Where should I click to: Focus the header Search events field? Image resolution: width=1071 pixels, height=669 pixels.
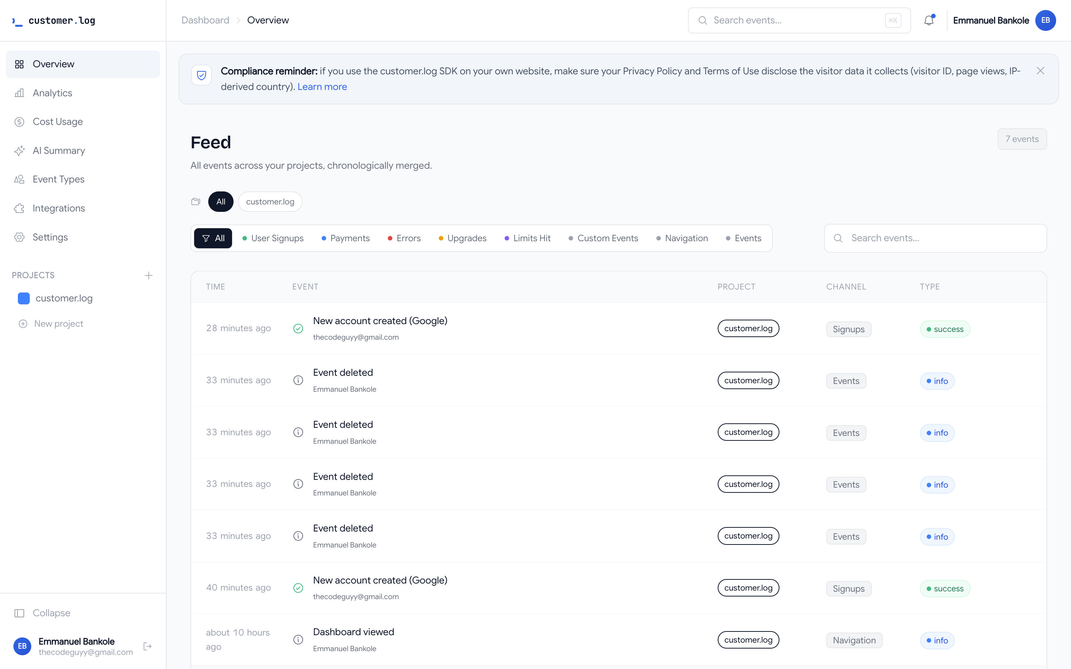point(799,20)
